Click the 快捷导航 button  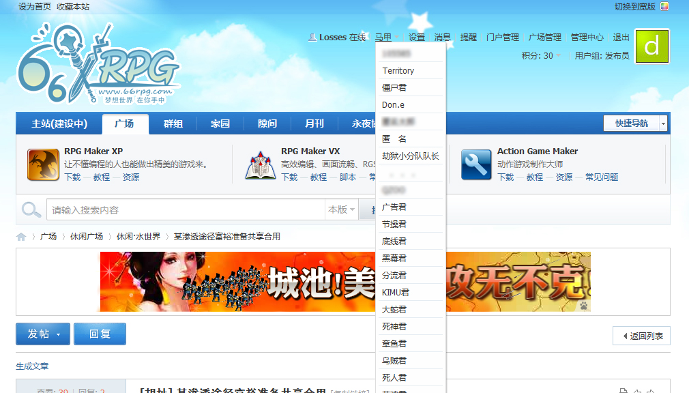tap(632, 123)
